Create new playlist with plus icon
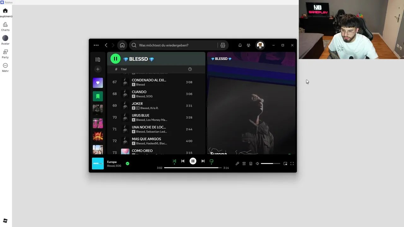The height and width of the screenshot is (227, 404). pyautogui.click(x=98, y=69)
